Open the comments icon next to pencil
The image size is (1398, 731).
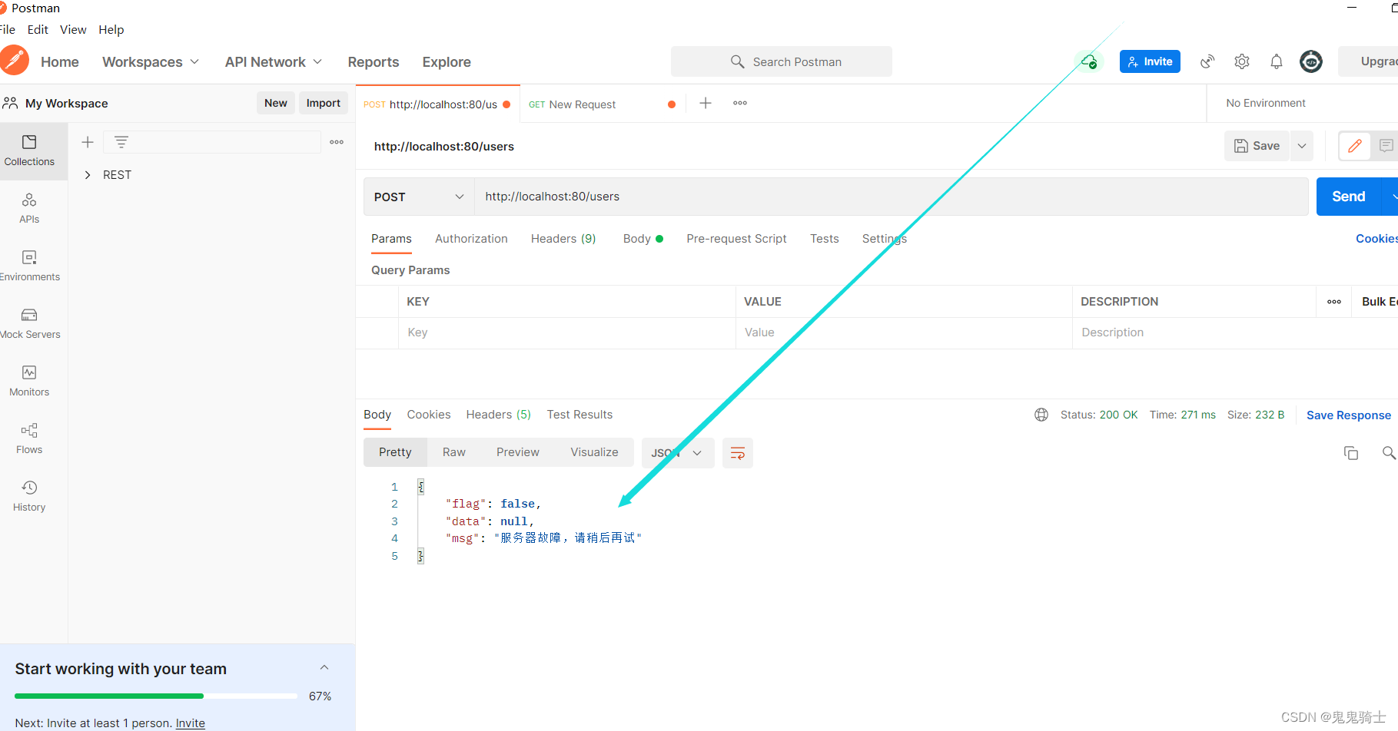1386,146
